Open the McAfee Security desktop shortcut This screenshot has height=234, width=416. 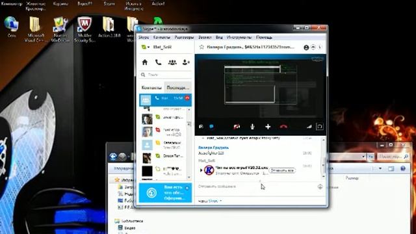[x=84, y=29]
